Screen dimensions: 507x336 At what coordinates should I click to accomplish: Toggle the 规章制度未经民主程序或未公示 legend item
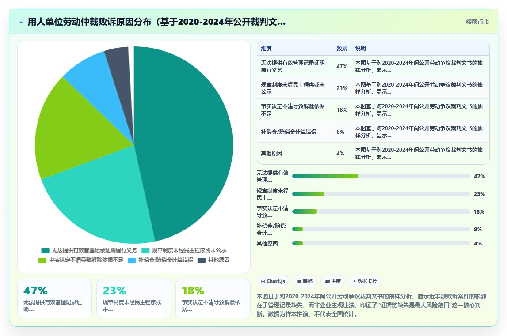183,250
